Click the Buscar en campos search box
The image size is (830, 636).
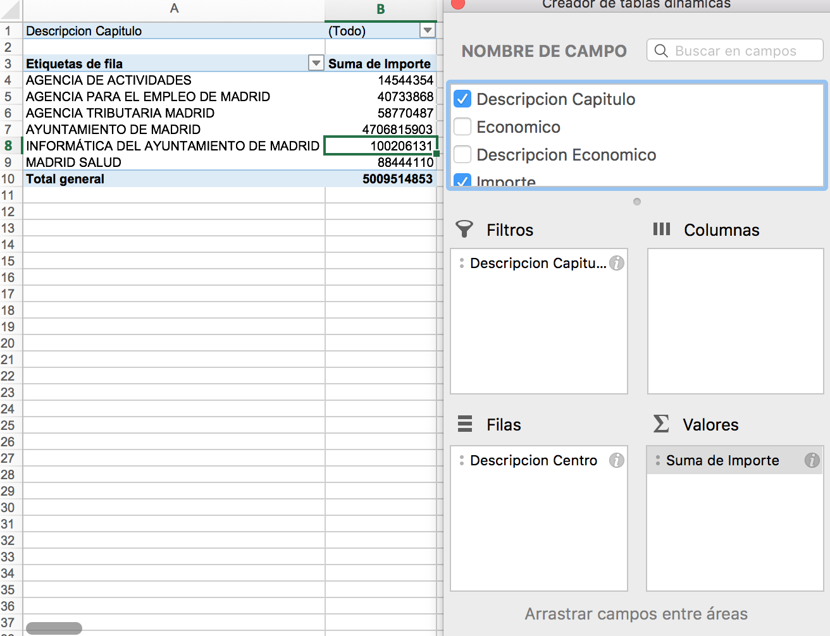[x=734, y=51]
